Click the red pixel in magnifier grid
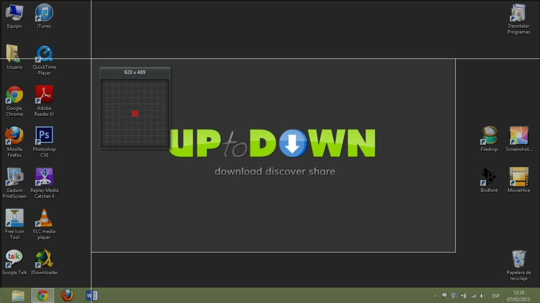The image size is (540, 303). pos(135,114)
